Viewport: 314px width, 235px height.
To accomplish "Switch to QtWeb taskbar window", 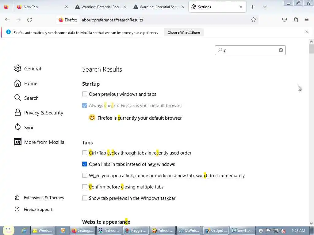I will 189,230.
